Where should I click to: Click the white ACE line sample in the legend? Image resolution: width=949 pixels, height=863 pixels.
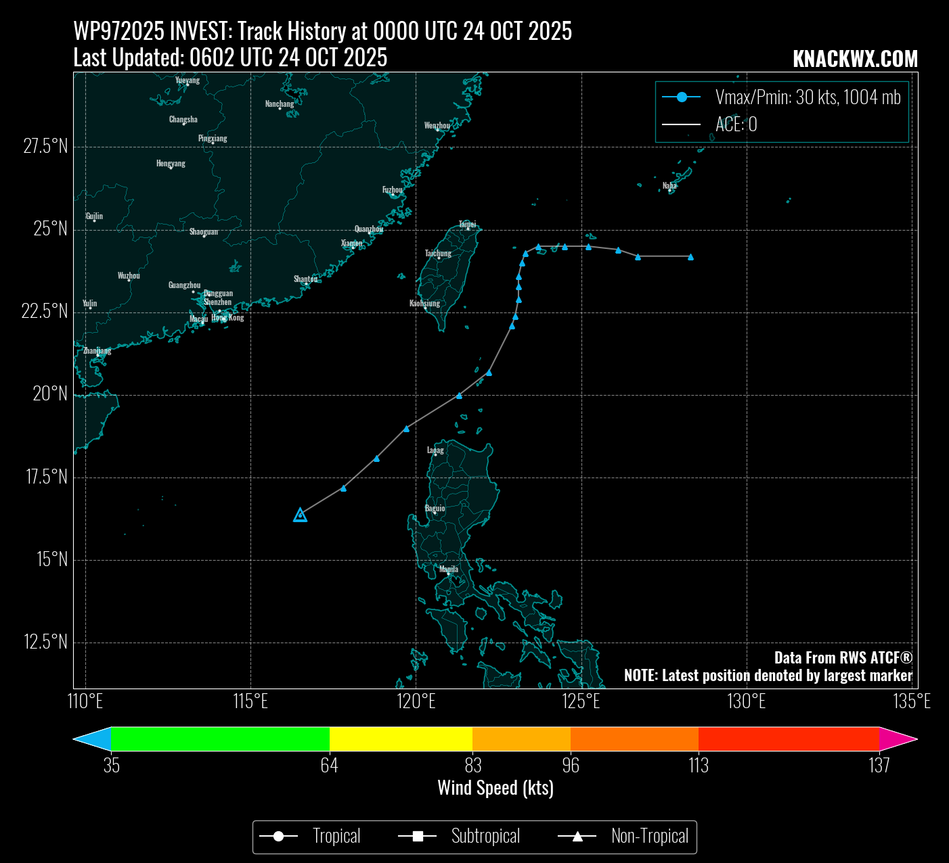682,124
